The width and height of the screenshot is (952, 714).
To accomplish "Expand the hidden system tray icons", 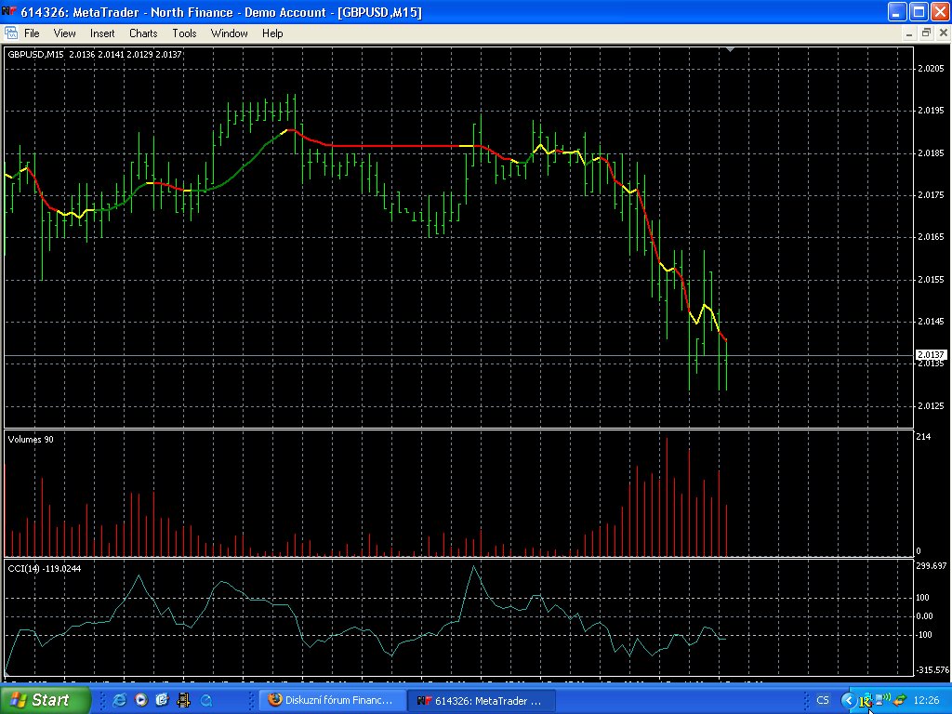I will 847,699.
